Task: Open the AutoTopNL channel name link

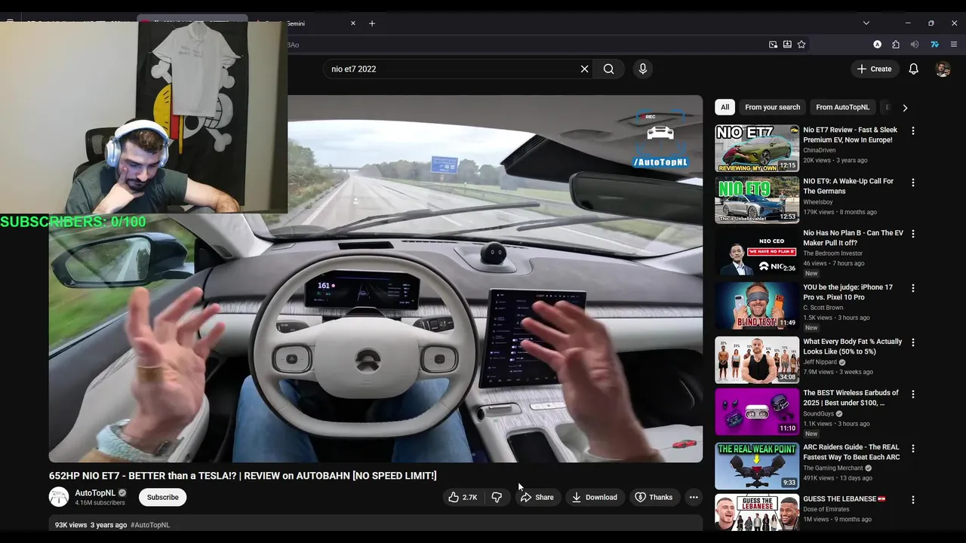Action: [95, 492]
